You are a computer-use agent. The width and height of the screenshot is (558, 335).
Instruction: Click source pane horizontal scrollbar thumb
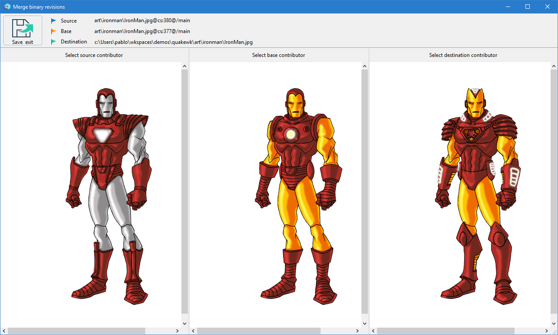[77, 331]
